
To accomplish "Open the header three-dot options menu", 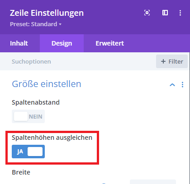I will [x=180, y=13].
